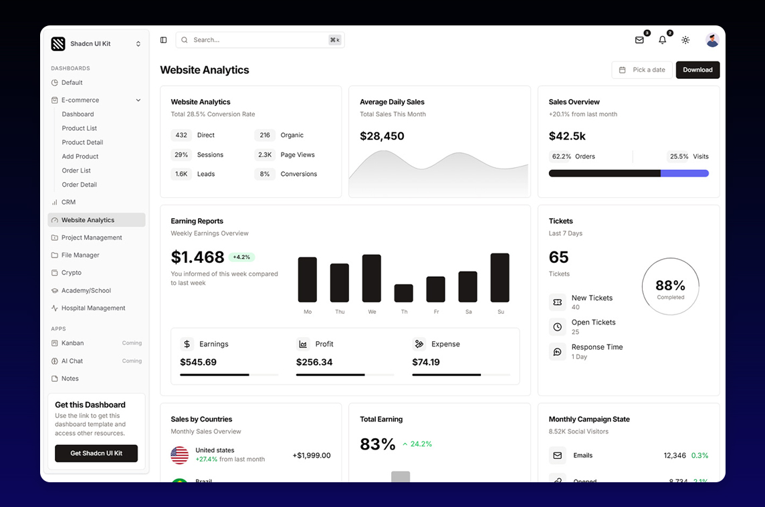Click the Get Shadcn UI Kit button
This screenshot has width=765, height=507.
click(96, 453)
